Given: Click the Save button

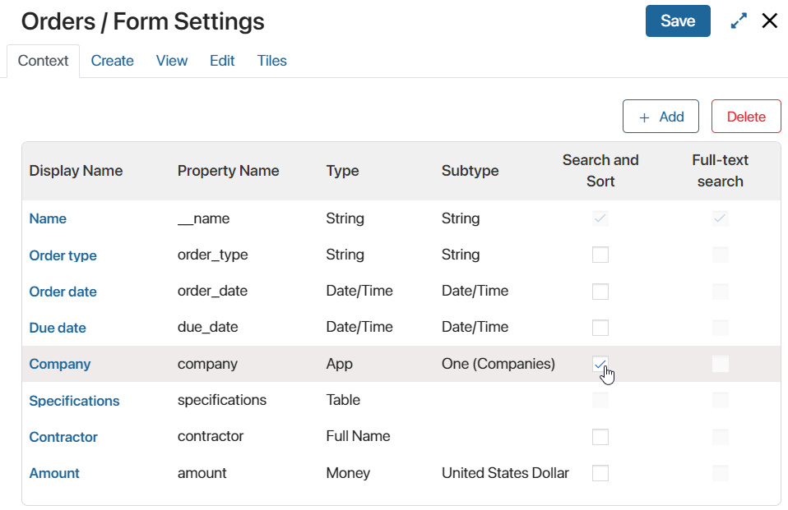Looking at the screenshot, I should click(678, 21).
